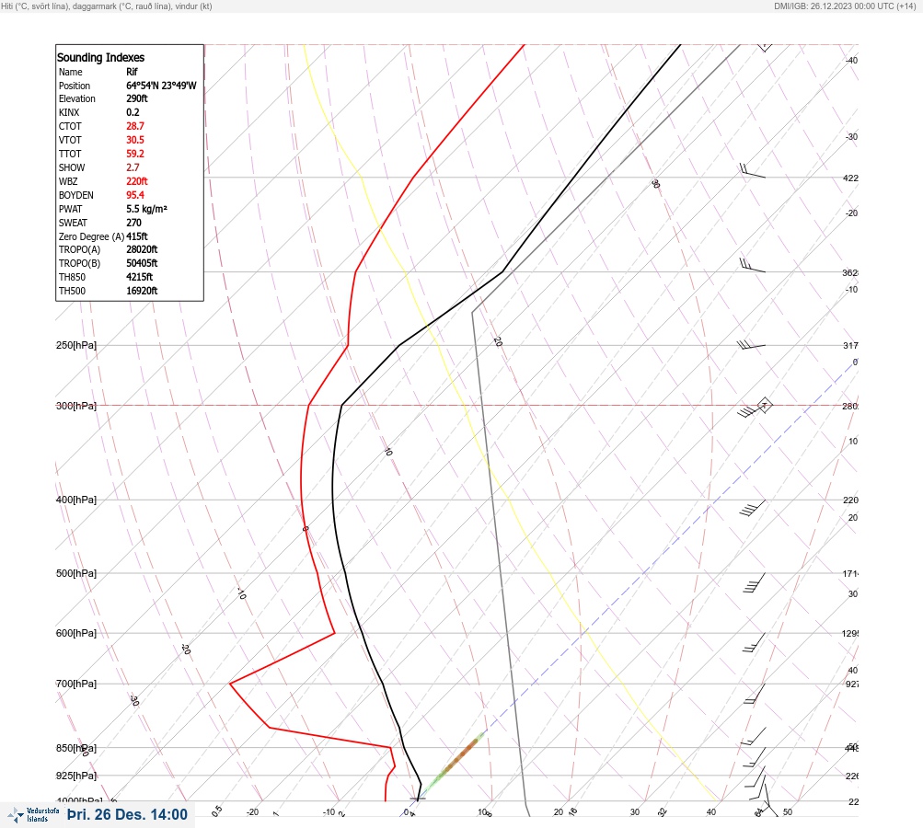Click the wind barb at 250 hPa
This screenshot has width=923, height=828.
tap(751, 345)
